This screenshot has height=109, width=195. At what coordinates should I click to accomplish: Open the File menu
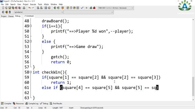pyautogui.click(x=2, y=4)
